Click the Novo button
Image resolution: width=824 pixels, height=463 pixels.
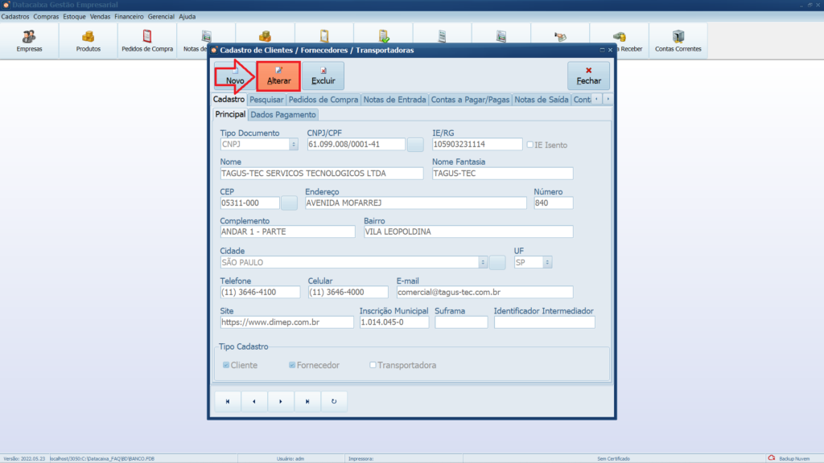[235, 76]
